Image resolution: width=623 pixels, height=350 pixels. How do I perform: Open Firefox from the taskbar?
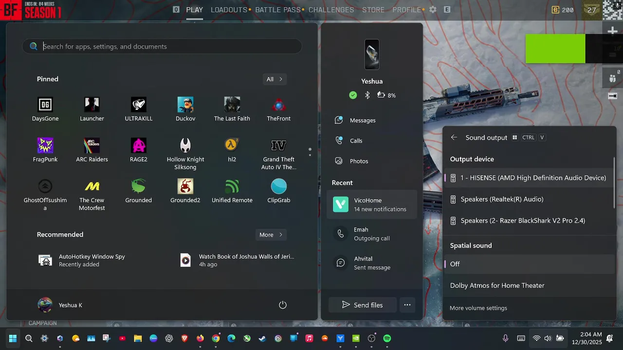coord(200,338)
